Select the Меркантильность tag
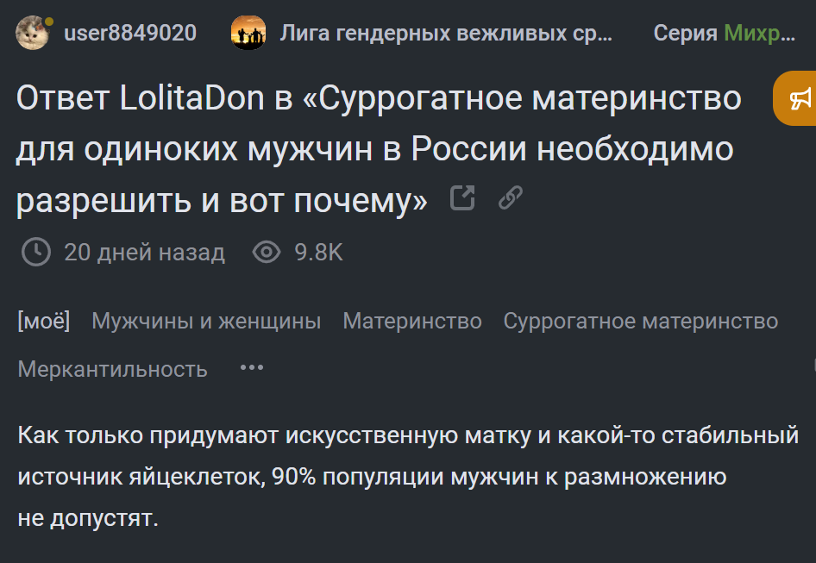The height and width of the screenshot is (563, 816). coord(112,369)
